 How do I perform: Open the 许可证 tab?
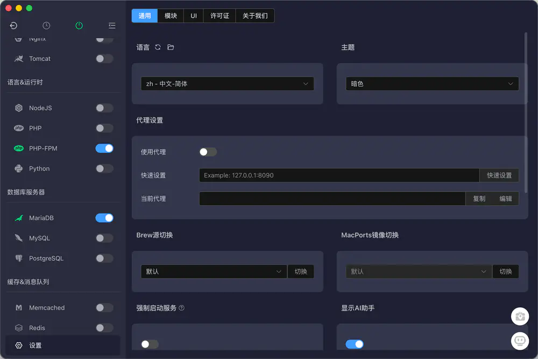tap(220, 16)
